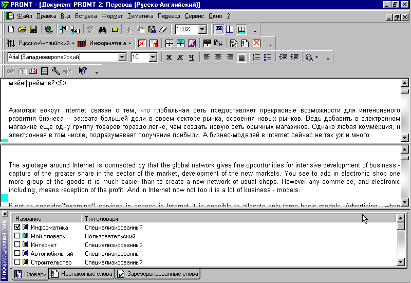Click the speaker text-to-speech icon

67,71
